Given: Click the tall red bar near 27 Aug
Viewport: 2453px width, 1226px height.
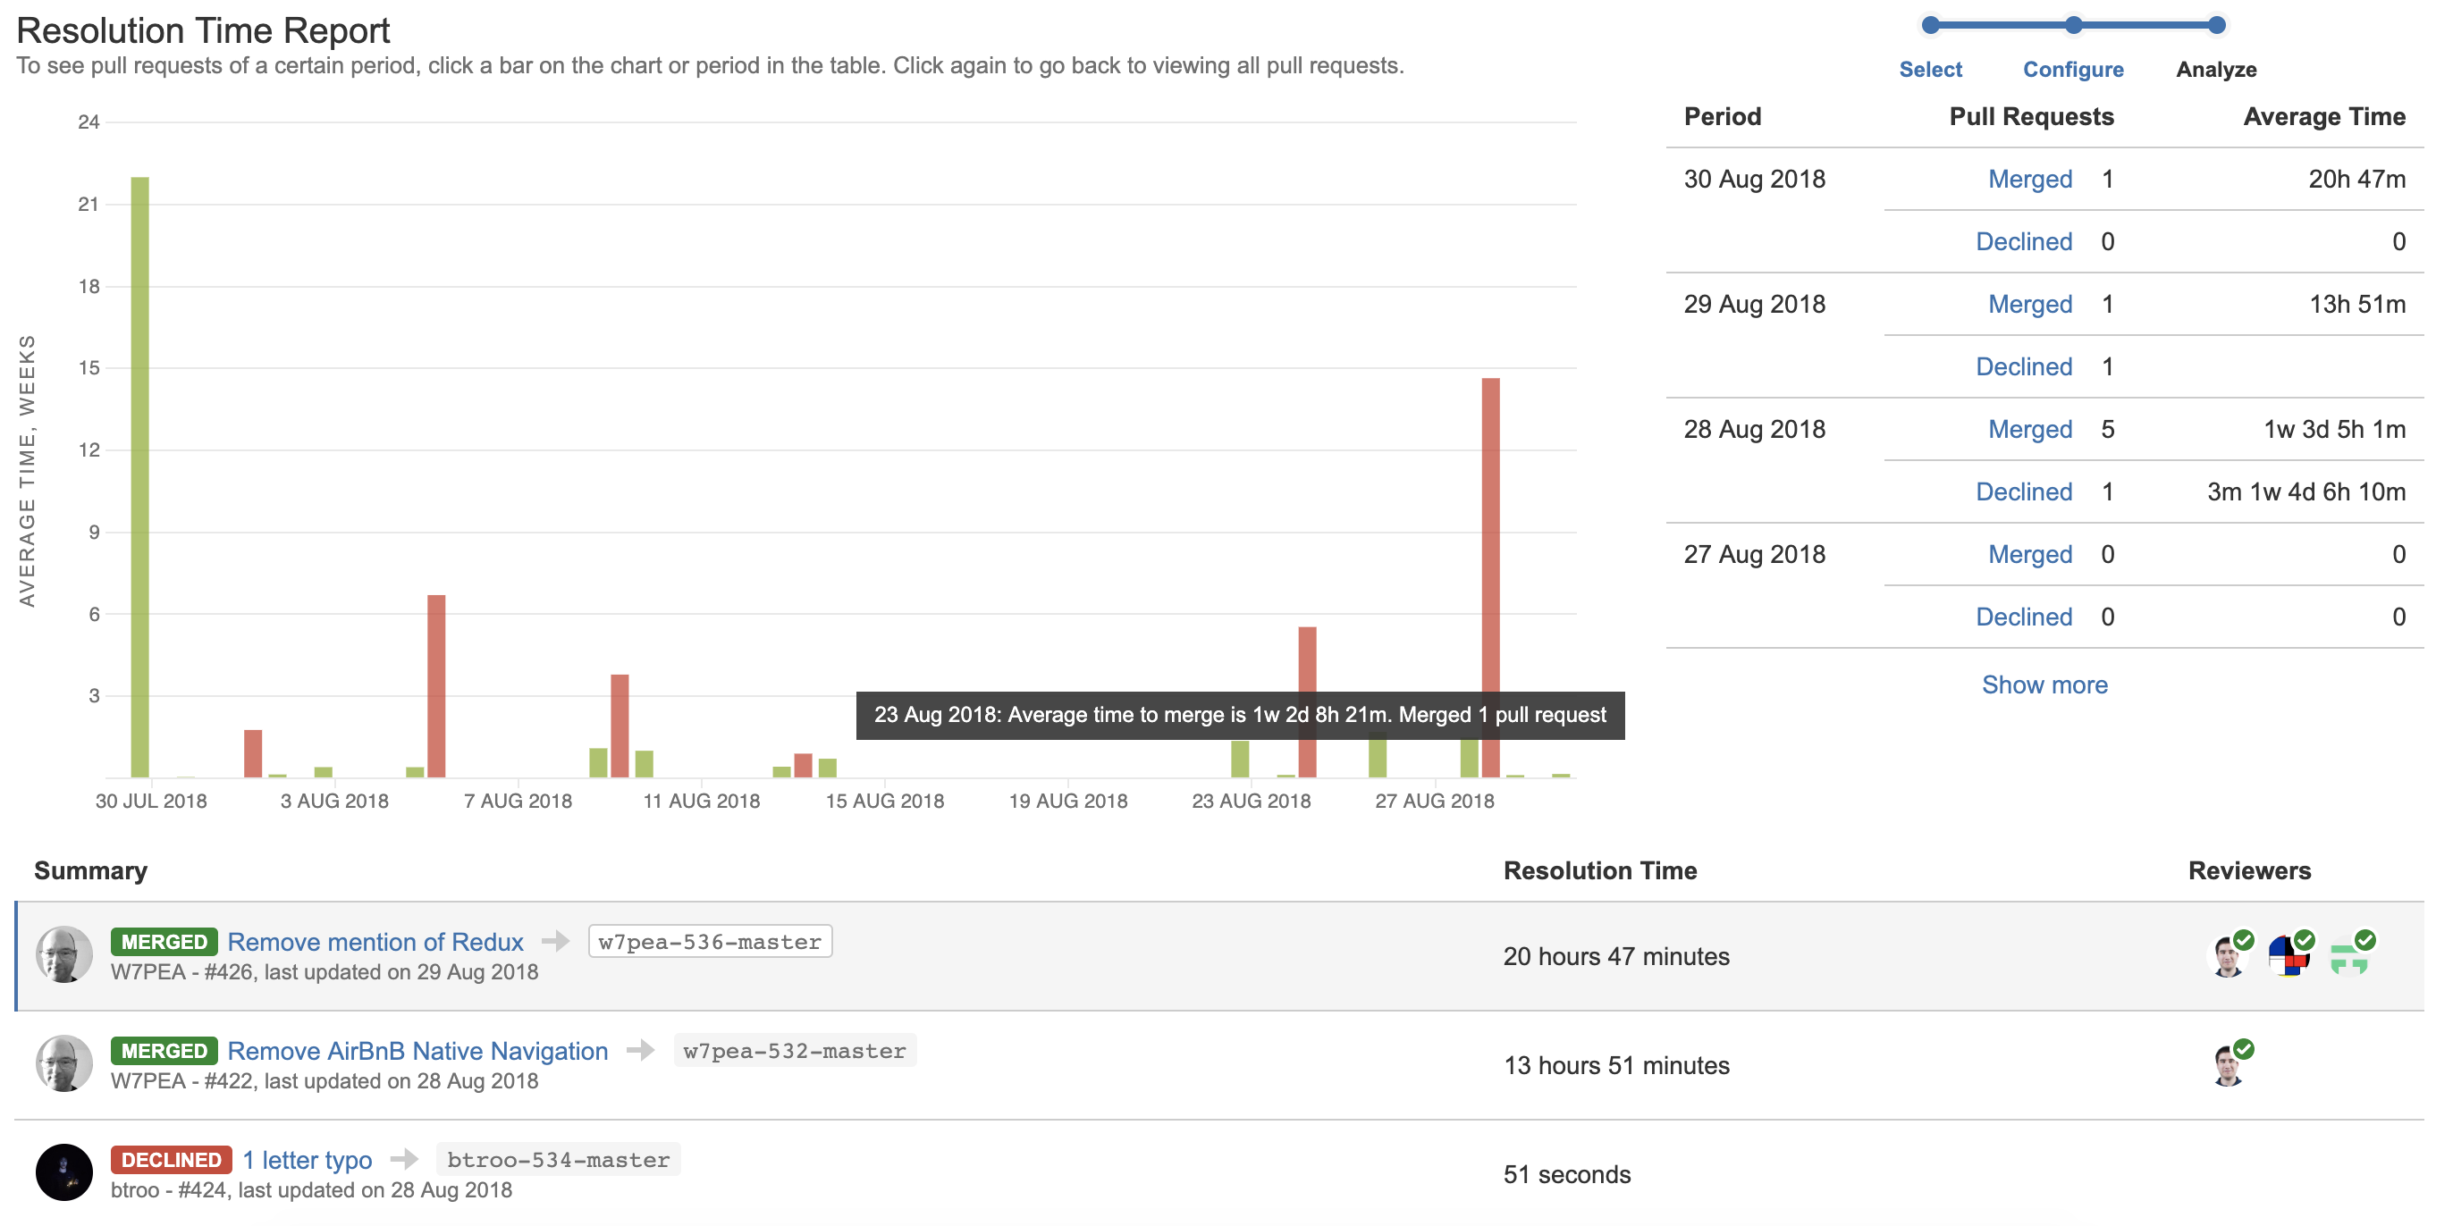Looking at the screenshot, I should pyautogui.click(x=1490, y=571).
